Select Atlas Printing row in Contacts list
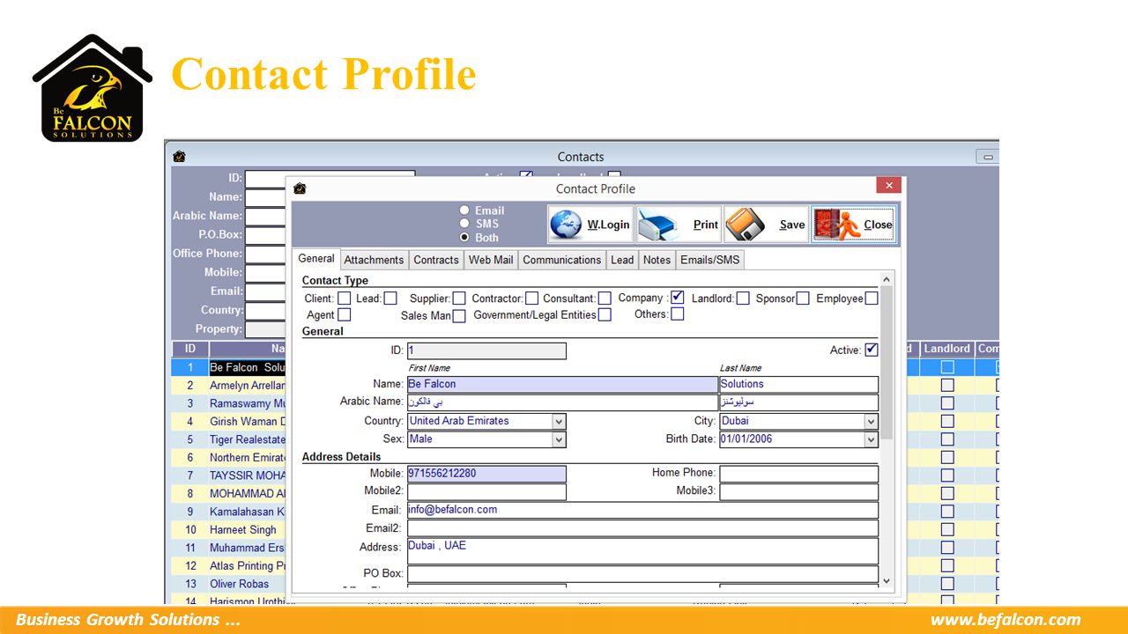Image resolution: width=1128 pixels, height=634 pixels. coord(247,566)
